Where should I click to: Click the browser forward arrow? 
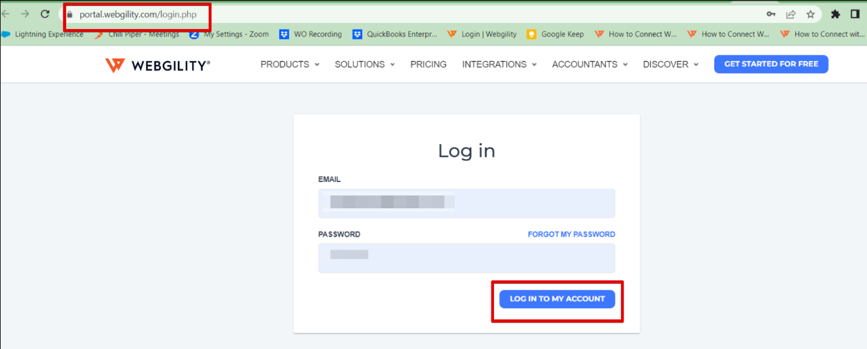tap(25, 14)
